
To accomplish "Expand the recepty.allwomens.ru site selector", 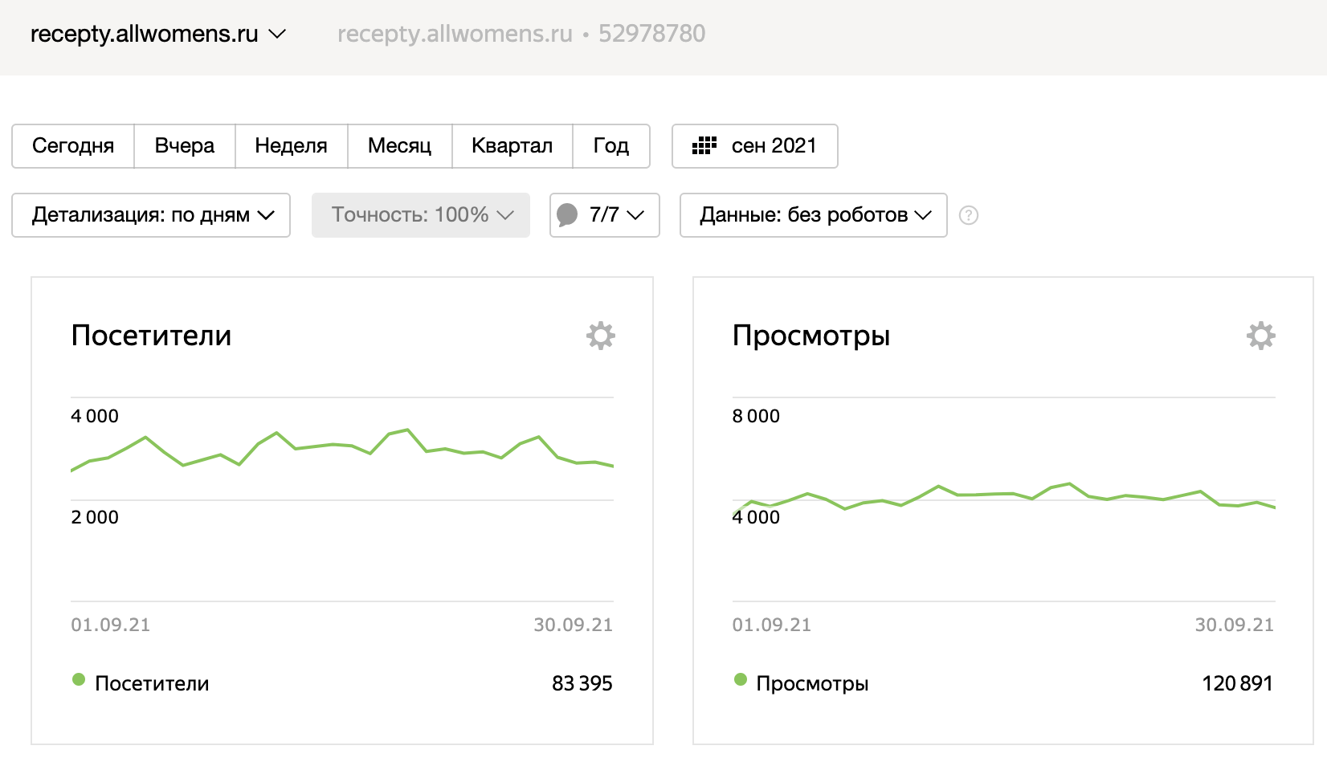I will 158,34.
